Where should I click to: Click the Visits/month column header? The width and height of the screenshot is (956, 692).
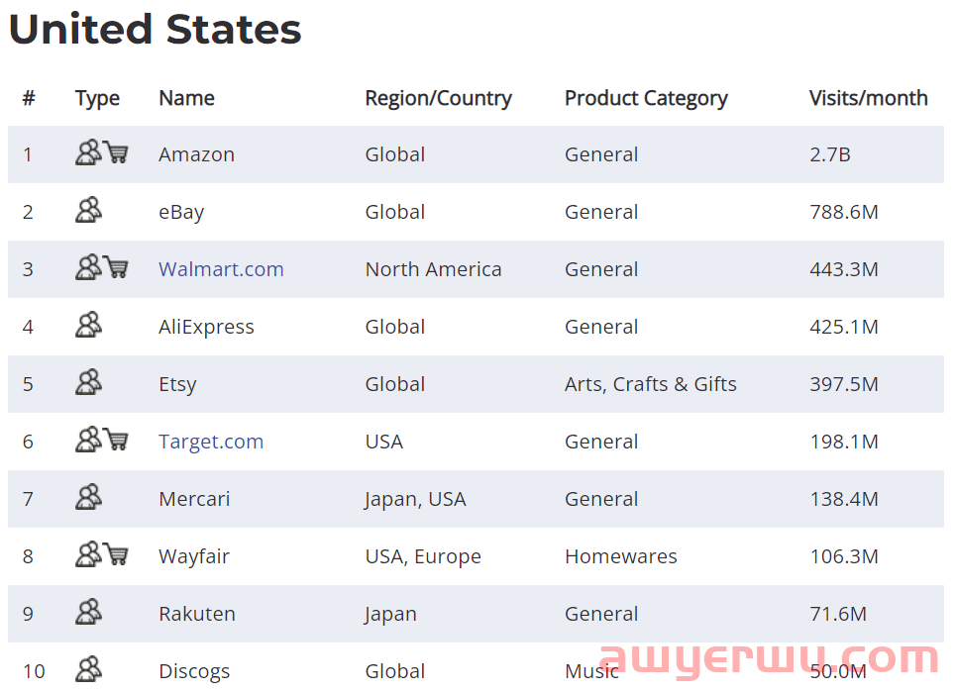coord(868,98)
